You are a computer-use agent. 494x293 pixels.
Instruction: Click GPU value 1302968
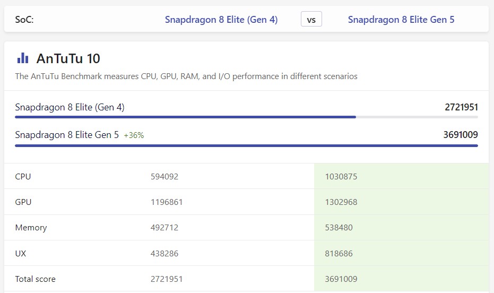click(341, 202)
